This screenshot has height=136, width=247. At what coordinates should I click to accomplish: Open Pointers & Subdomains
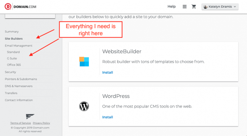point(21,79)
